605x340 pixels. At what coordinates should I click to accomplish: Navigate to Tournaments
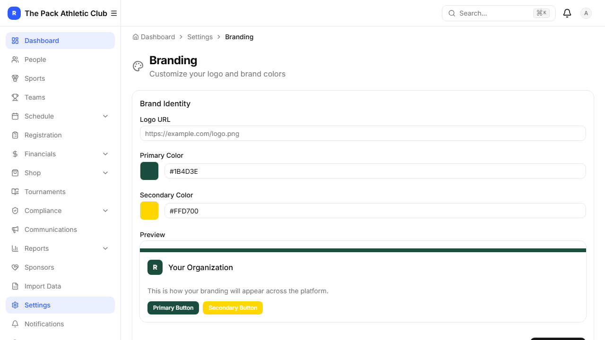coord(60,192)
